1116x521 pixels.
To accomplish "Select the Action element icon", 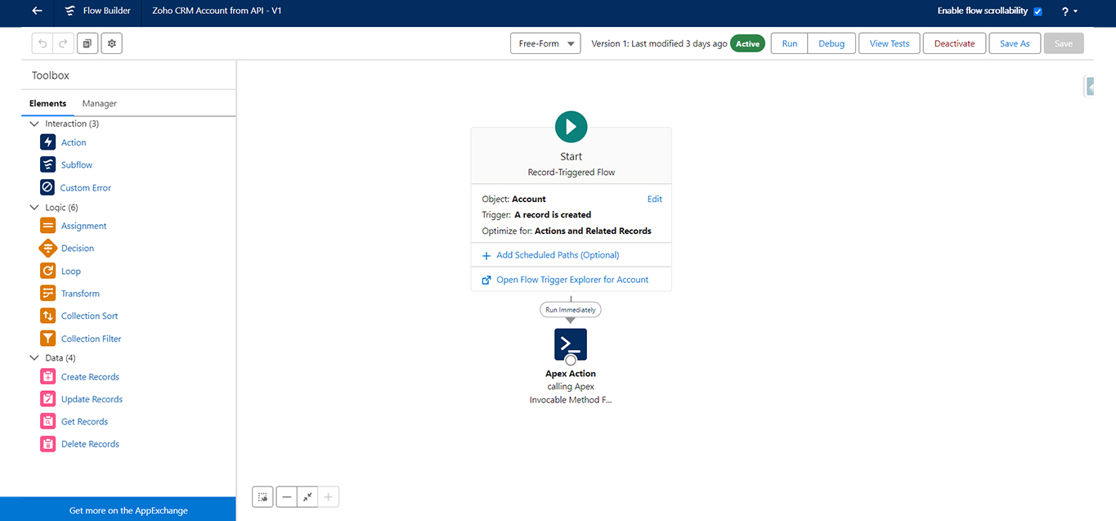I will pos(47,142).
